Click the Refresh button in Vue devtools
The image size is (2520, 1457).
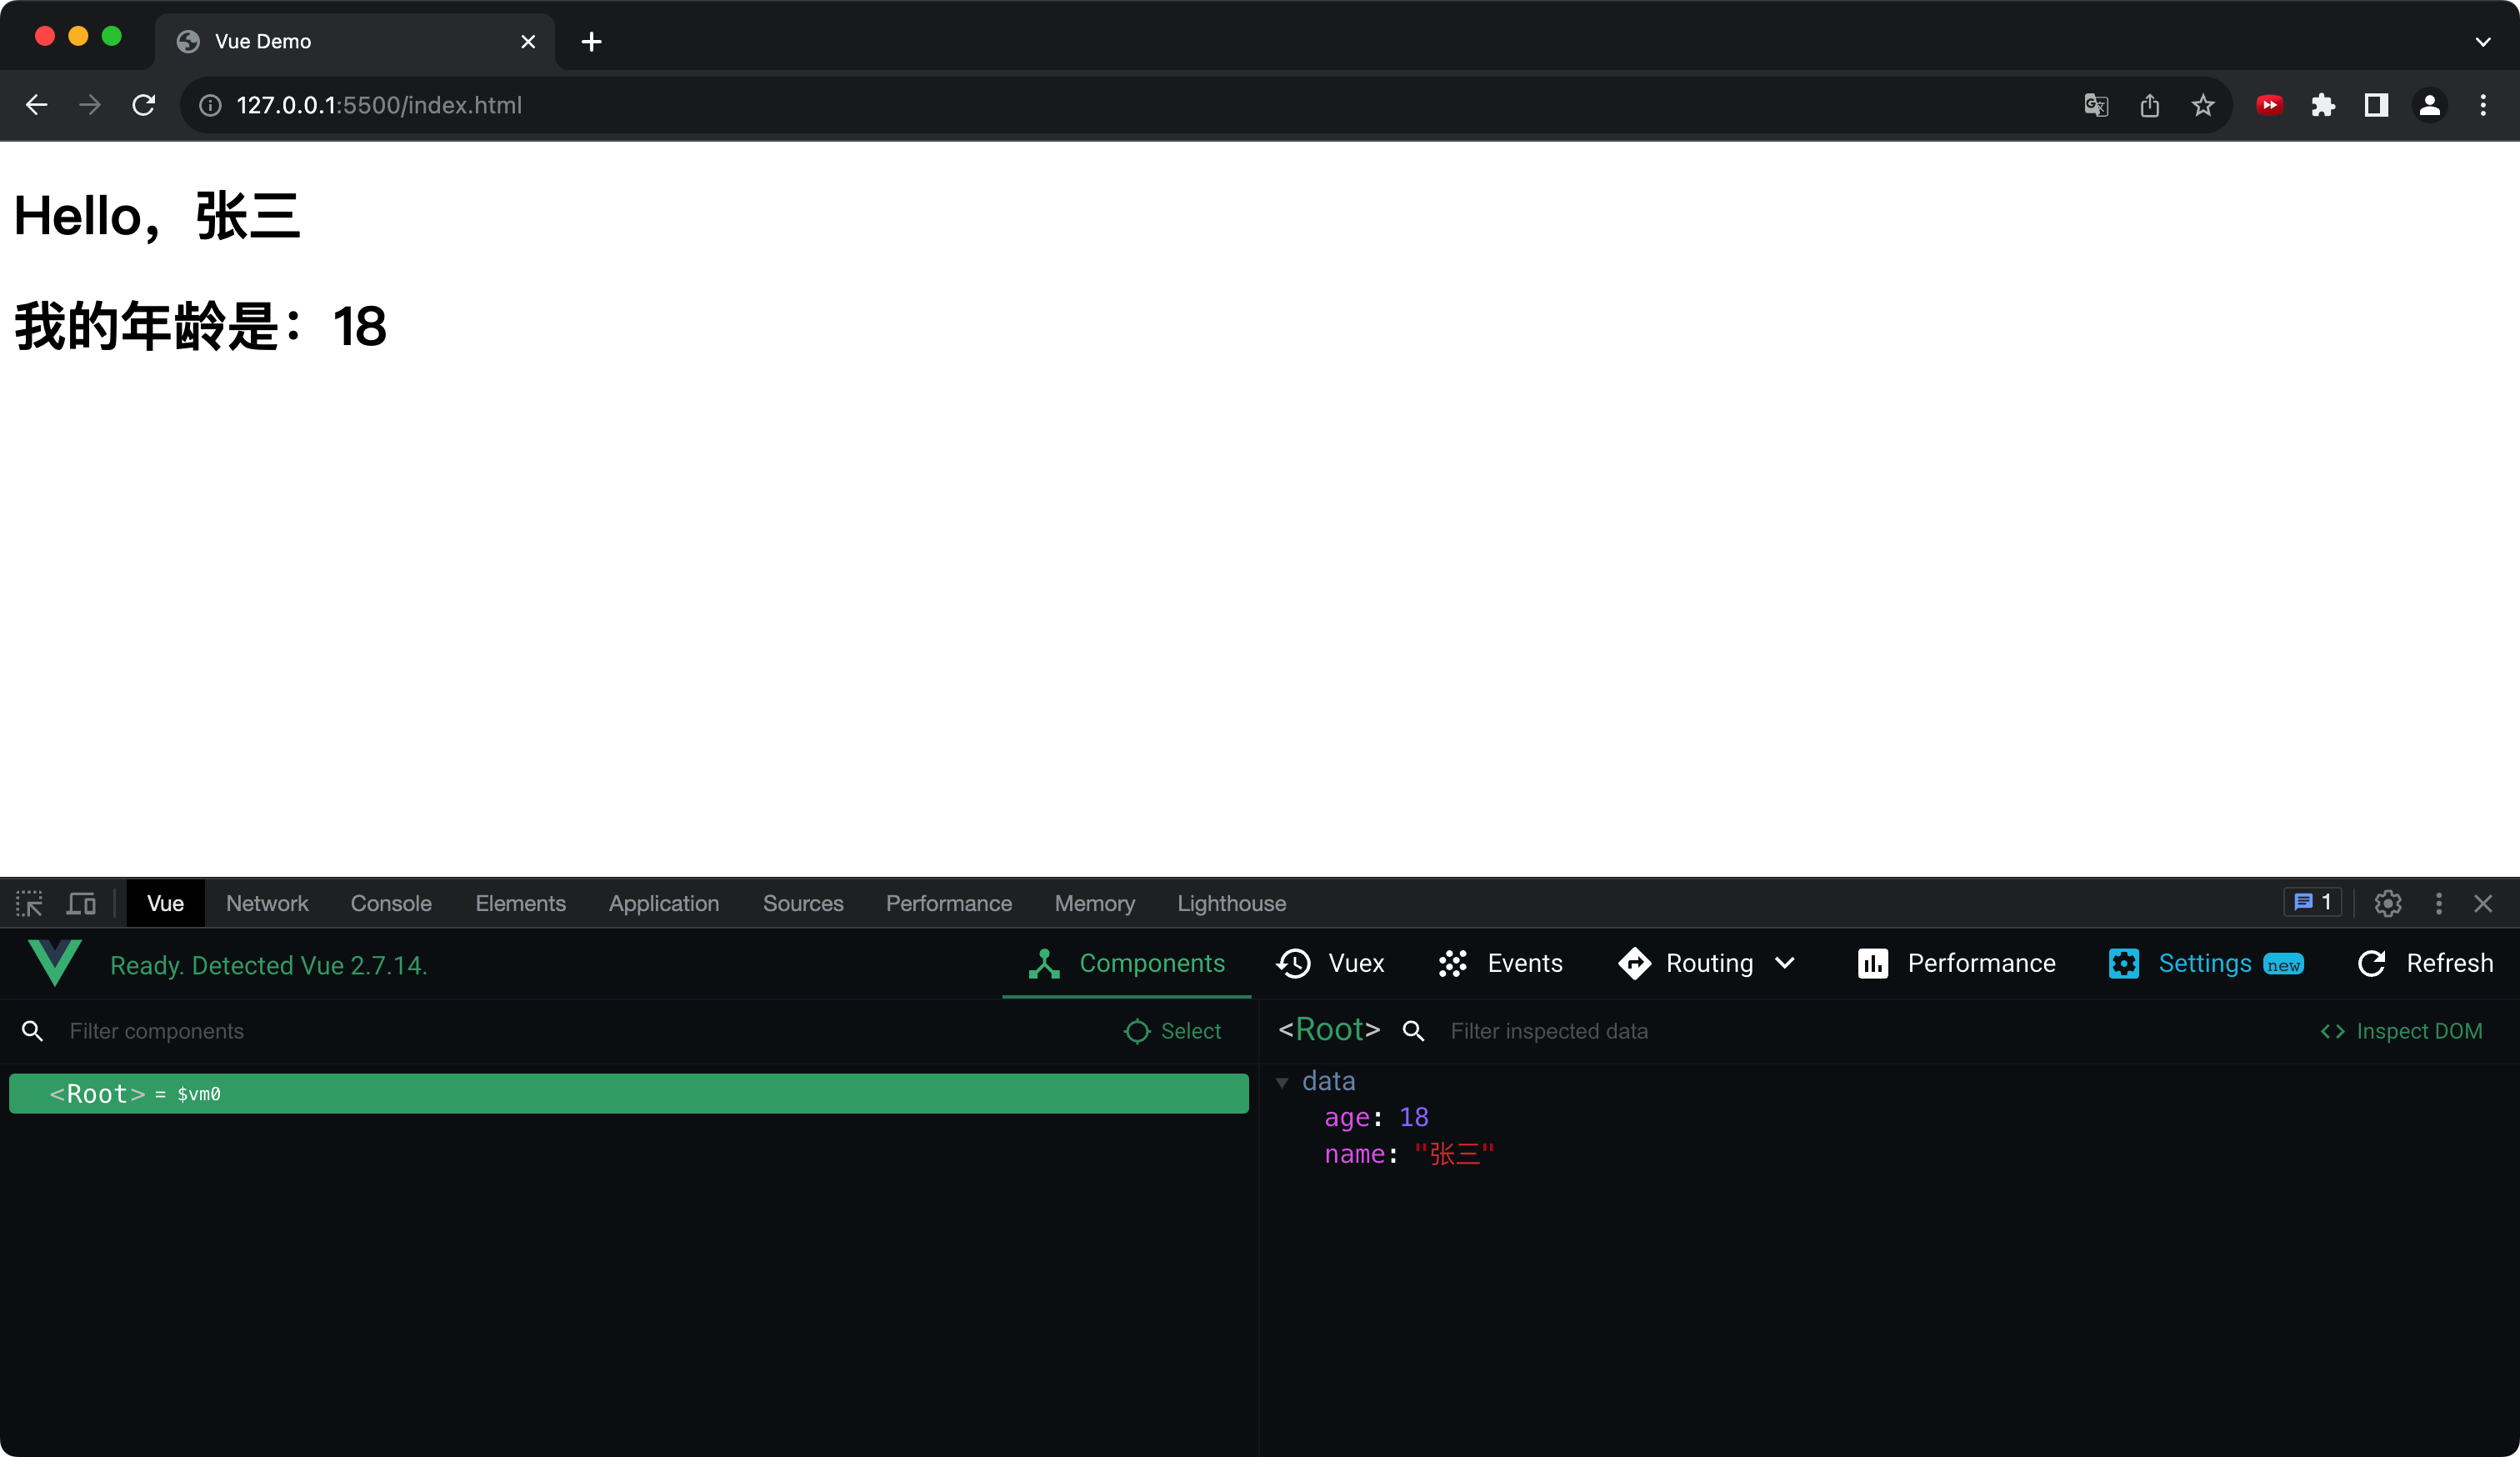tap(2425, 963)
